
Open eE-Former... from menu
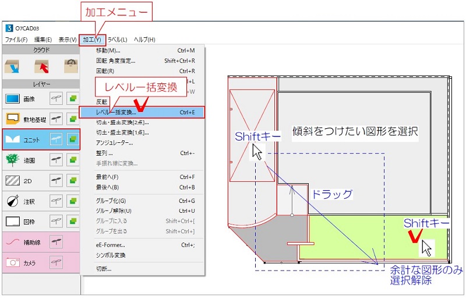coord(143,245)
